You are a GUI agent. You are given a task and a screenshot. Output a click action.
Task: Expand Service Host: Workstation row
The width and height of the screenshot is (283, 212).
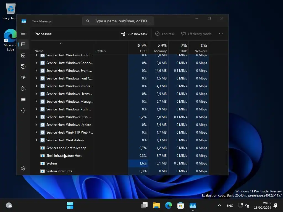tap(36, 140)
